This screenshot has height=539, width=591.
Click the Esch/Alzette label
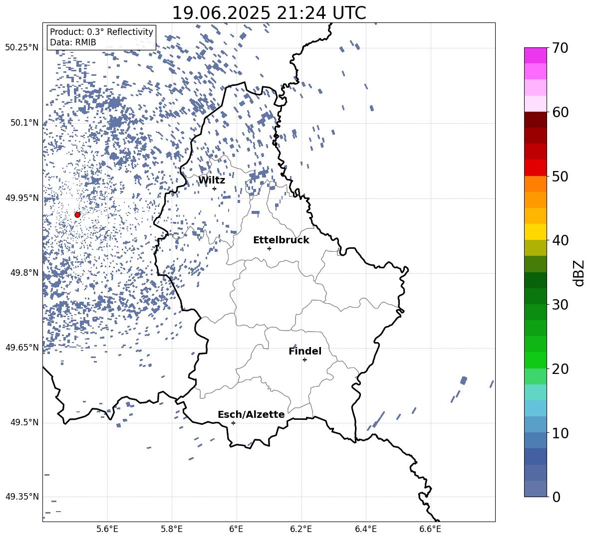point(251,414)
